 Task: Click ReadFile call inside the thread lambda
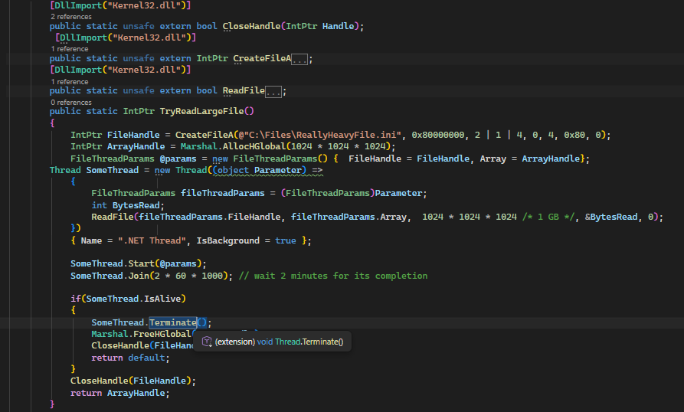click(112, 217)
